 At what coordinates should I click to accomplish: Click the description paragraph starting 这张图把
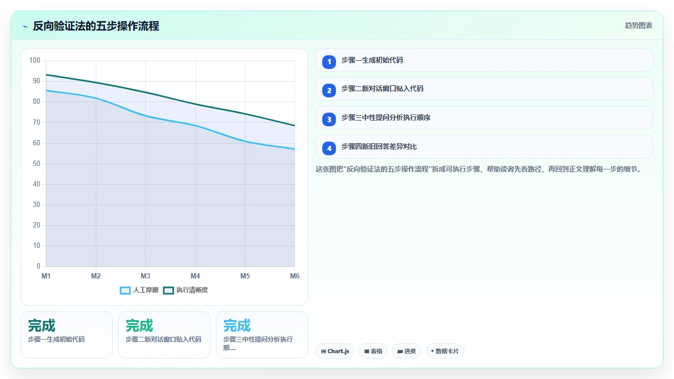478,169
